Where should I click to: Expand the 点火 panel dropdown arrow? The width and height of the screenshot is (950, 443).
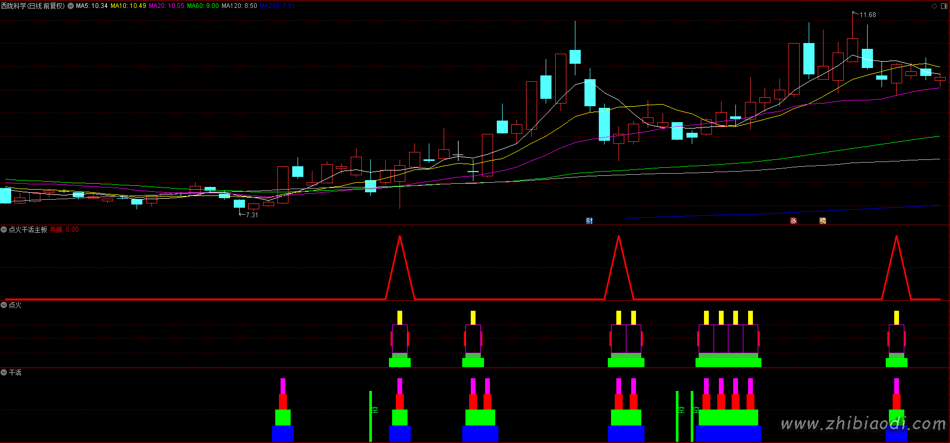(x=4, y=305)
